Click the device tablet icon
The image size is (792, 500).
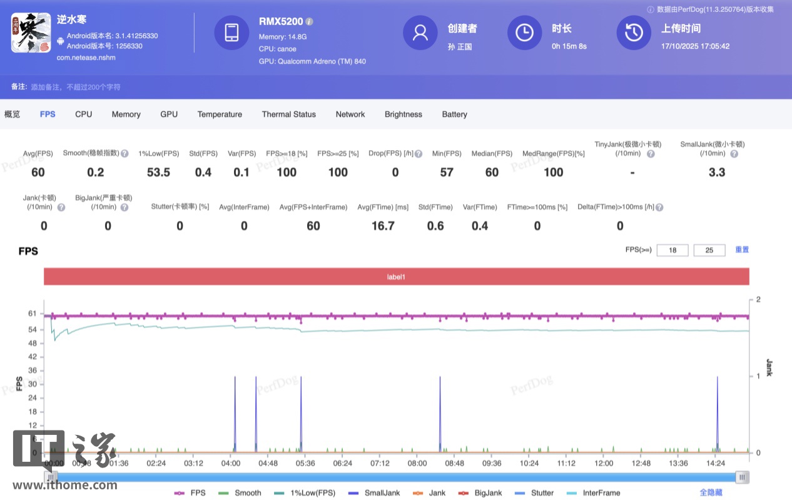231,33
